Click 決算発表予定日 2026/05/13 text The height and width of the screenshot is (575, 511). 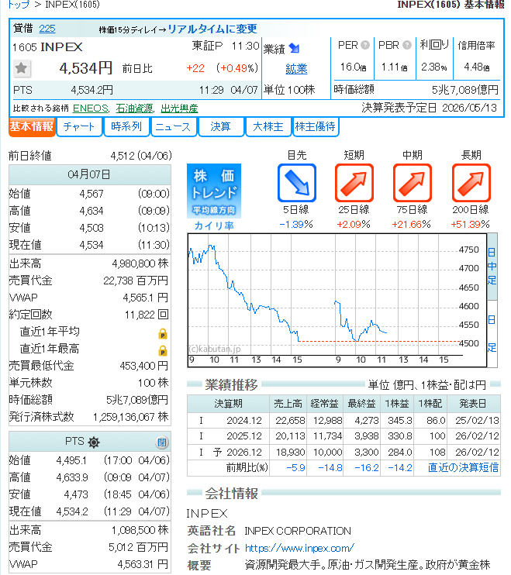(430, 108)
